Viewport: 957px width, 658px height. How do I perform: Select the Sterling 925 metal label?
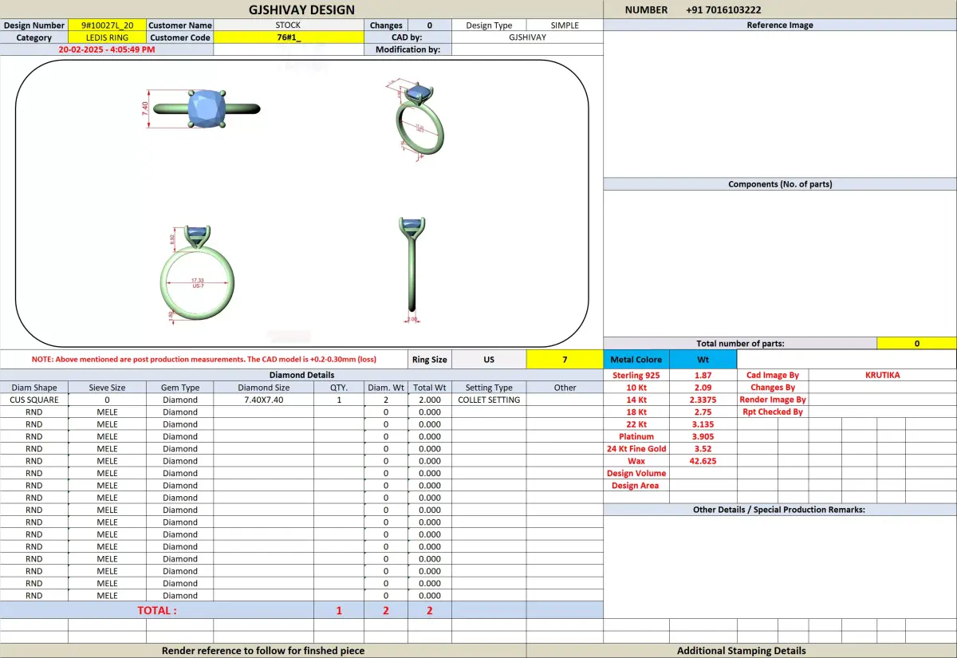636,375
